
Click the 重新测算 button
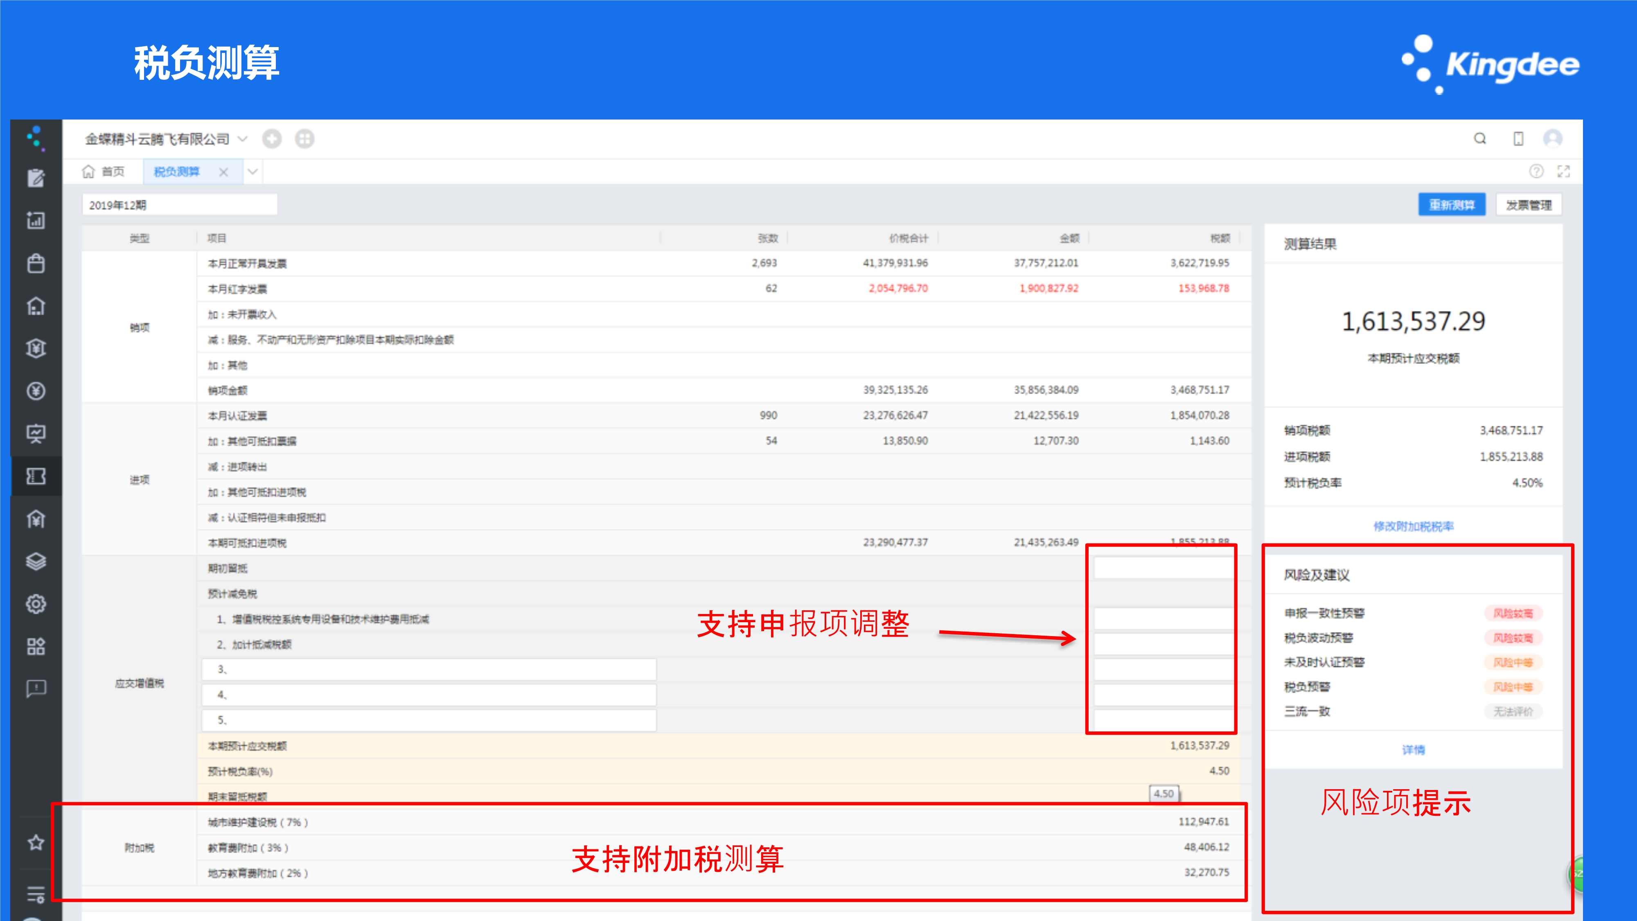coord(1452,205)
